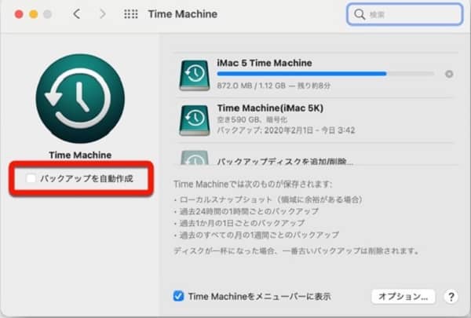Minimize the window with the yellow button

point(33,14)
